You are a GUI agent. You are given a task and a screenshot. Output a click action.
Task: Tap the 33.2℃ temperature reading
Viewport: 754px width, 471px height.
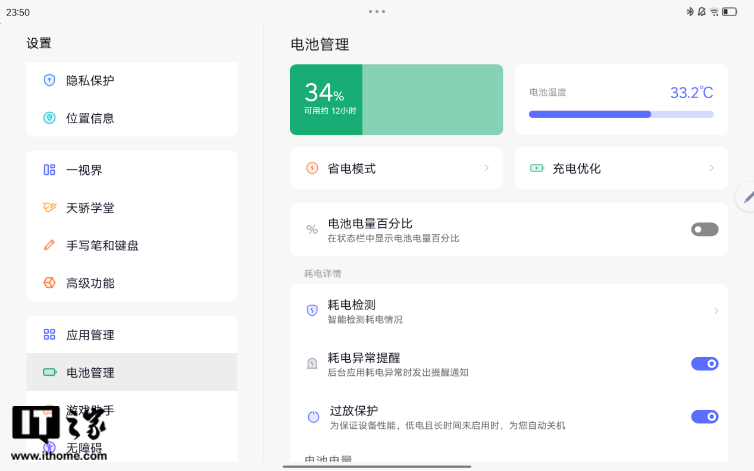tap(692, 93)
